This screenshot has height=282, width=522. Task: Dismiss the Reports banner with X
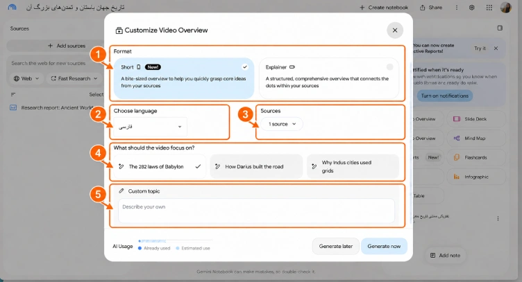[x=496, y=49]
